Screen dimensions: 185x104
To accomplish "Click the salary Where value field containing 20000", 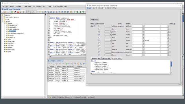I will [152, 40].
